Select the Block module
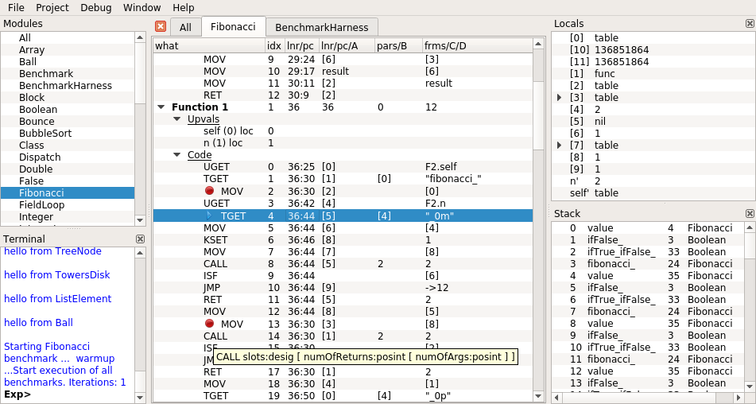Image resolution: width=756 pixels, height=404 pixels. click(x=68, y=97)
